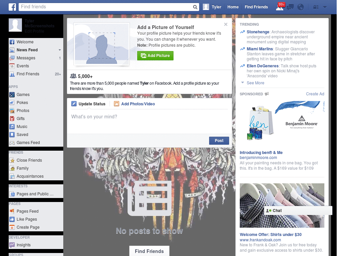Screen dimensions: 341x256
Task: Open Find Friends sidebar item
Action: [x=36, y=74]
